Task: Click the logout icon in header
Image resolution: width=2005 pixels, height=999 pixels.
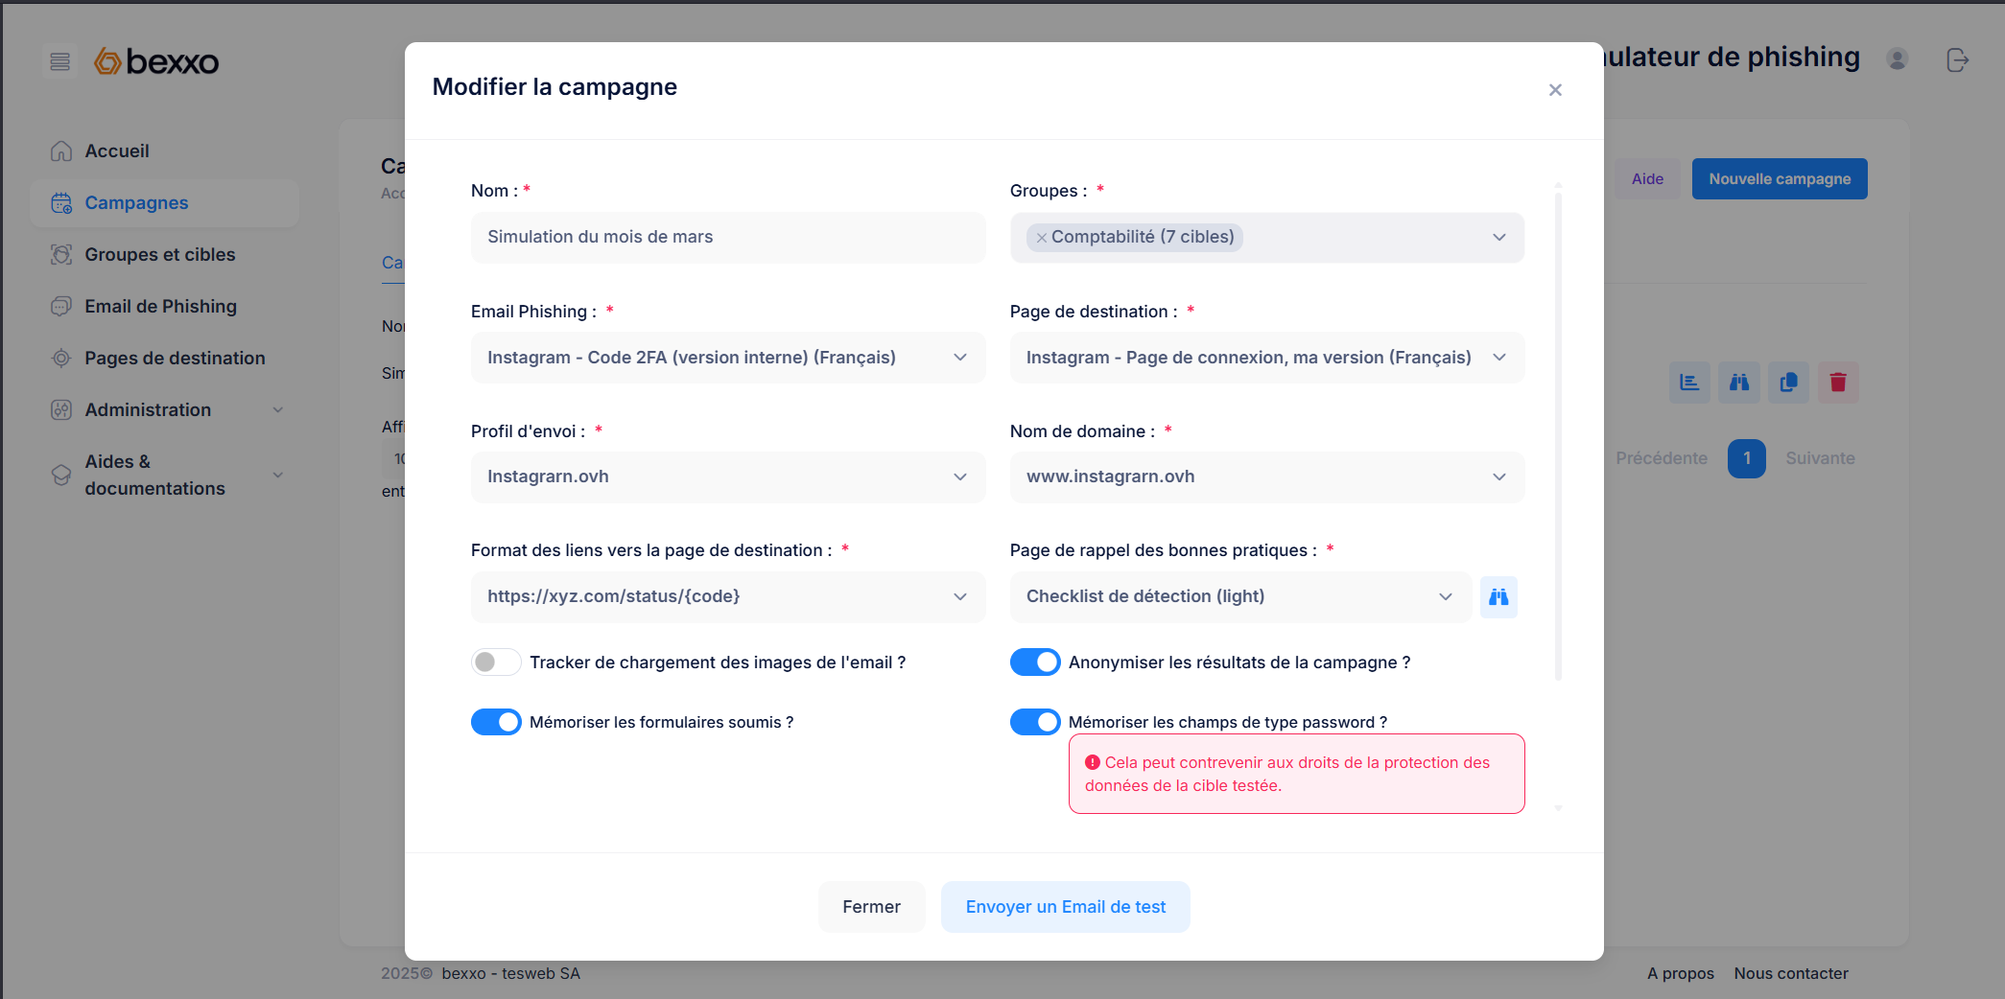Action: pos(1957,60)
